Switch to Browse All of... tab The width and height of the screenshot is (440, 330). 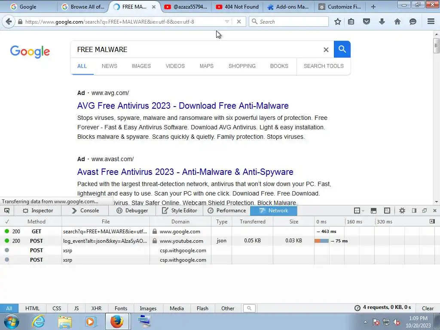point(83,7)
